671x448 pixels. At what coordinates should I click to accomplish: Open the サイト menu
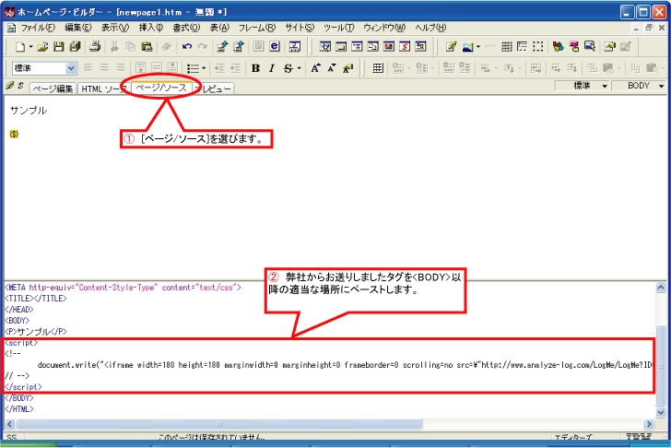click(300, 28)
